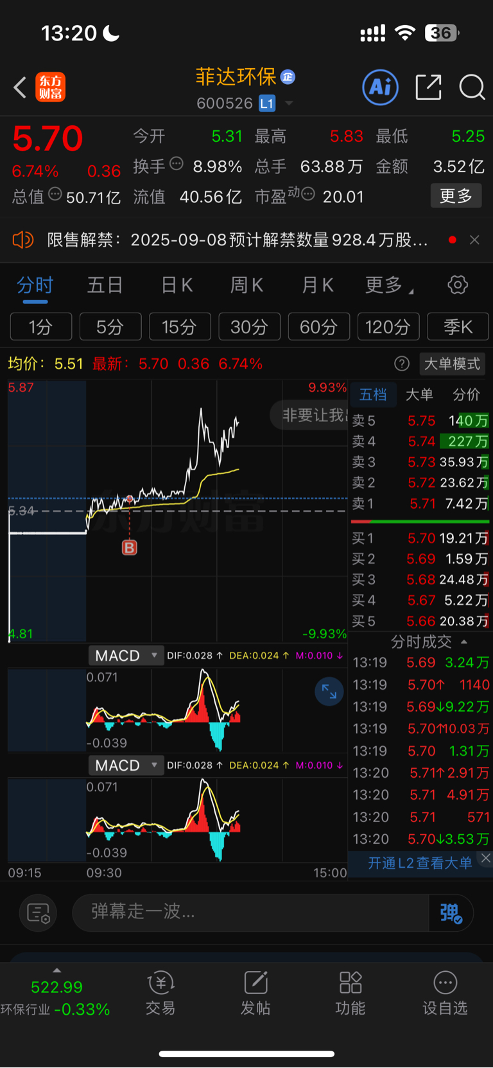Tap the Wi-Fi status icon
This screenshot has width=493, height=1068.
[405, 33]
